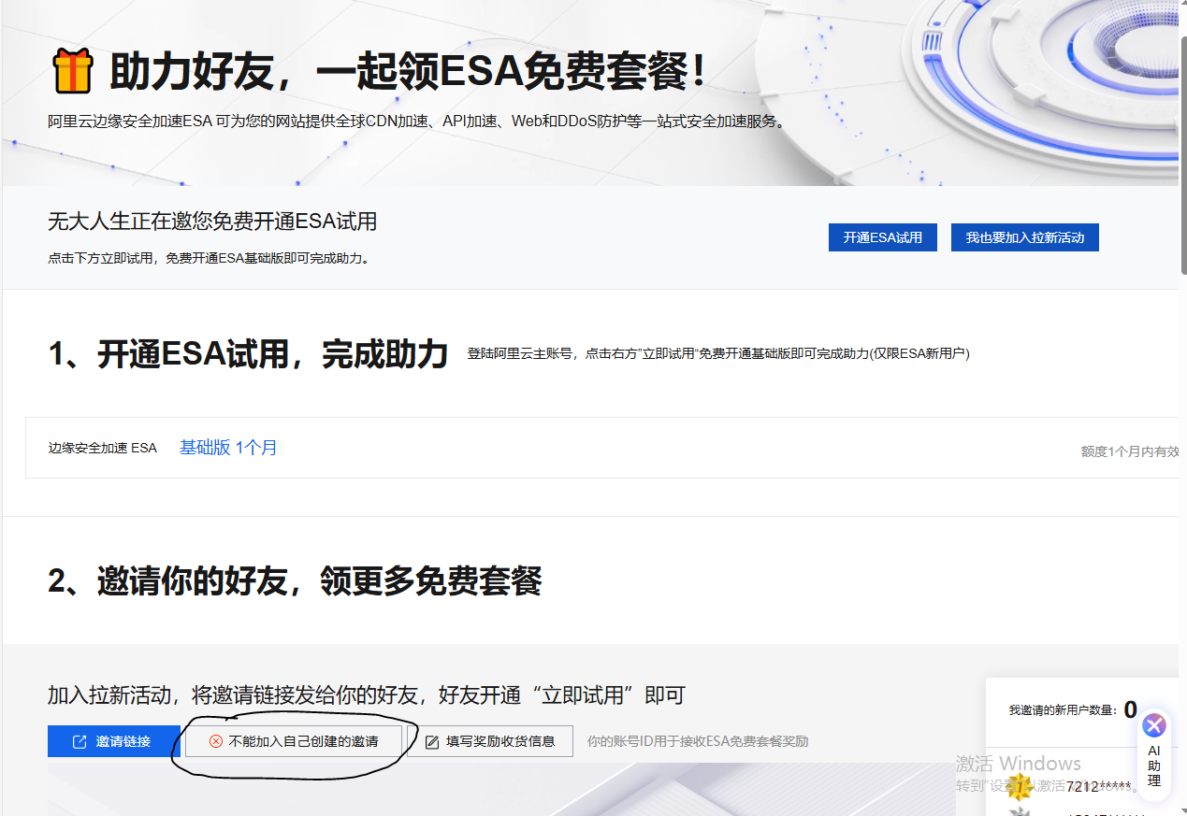Click the external-link icon on 邀请链接

[x=80, y=741]
